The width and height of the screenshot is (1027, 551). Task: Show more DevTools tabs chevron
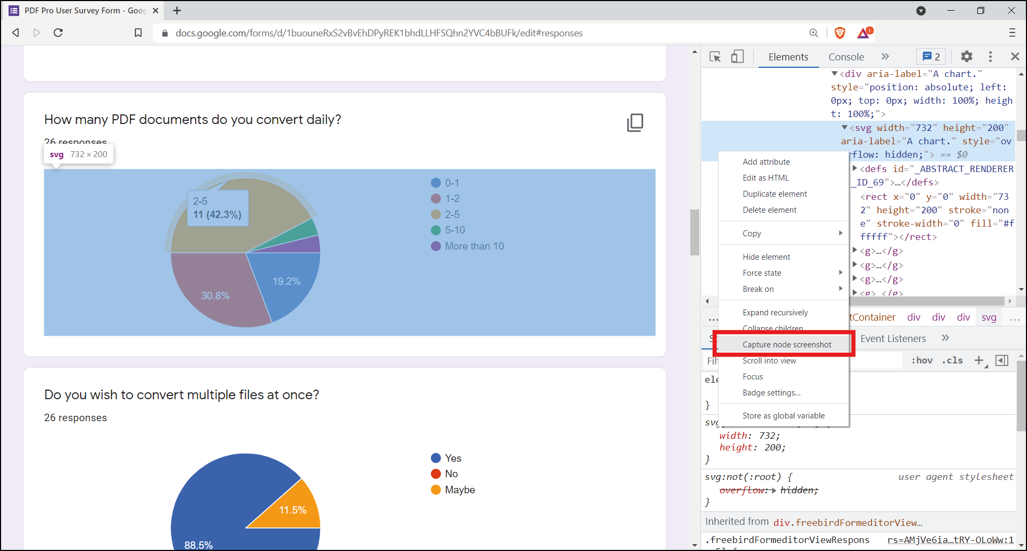885,57
